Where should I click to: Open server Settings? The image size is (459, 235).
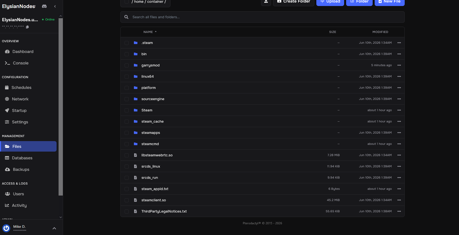[x=28, y=122]
